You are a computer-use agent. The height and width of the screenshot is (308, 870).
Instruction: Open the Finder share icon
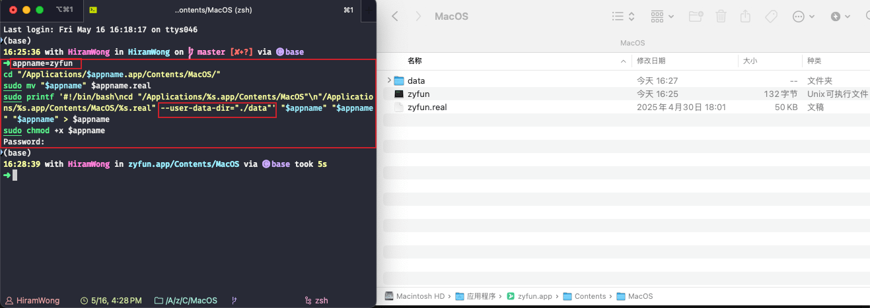tap(745, 16)
